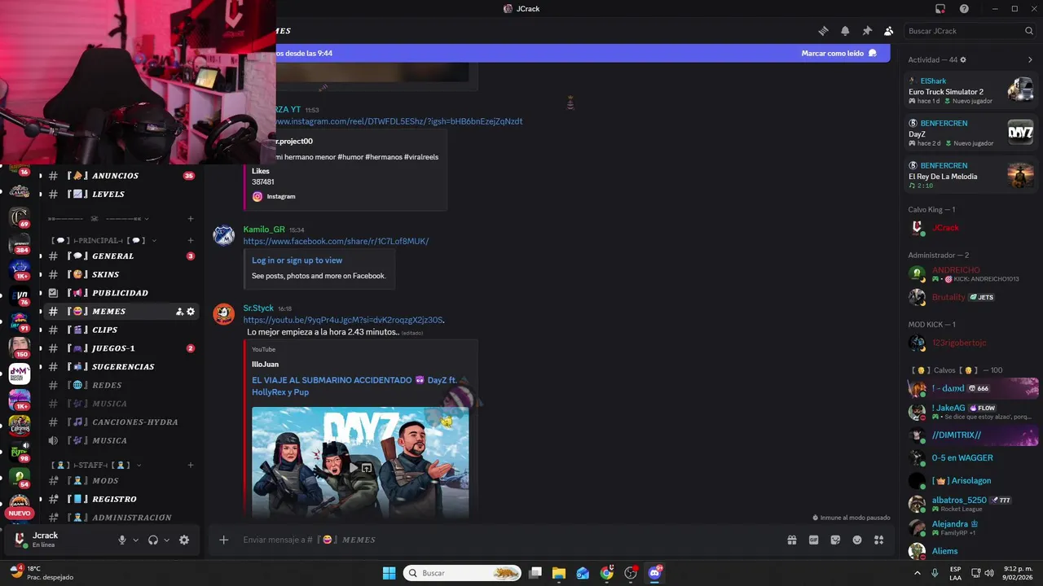The height and width of the screenshot is (586, 1043).
Task: Click the plus attach button in message bar
Action: tap(223, 540)
